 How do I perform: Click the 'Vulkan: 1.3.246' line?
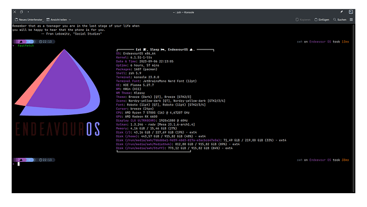(155, 125)
